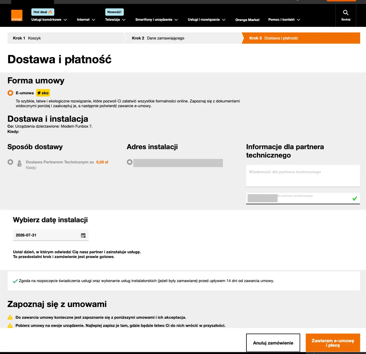Viewport: 366px width, 354px height.
Task: Click the Orange logo in header
Action: pos(17,16)
